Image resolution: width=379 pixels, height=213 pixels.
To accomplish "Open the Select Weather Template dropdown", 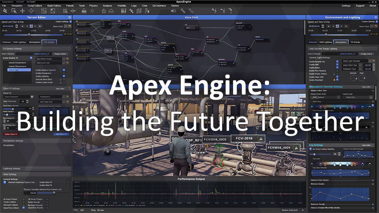I will pyautogui.click(x=49, y=59).
